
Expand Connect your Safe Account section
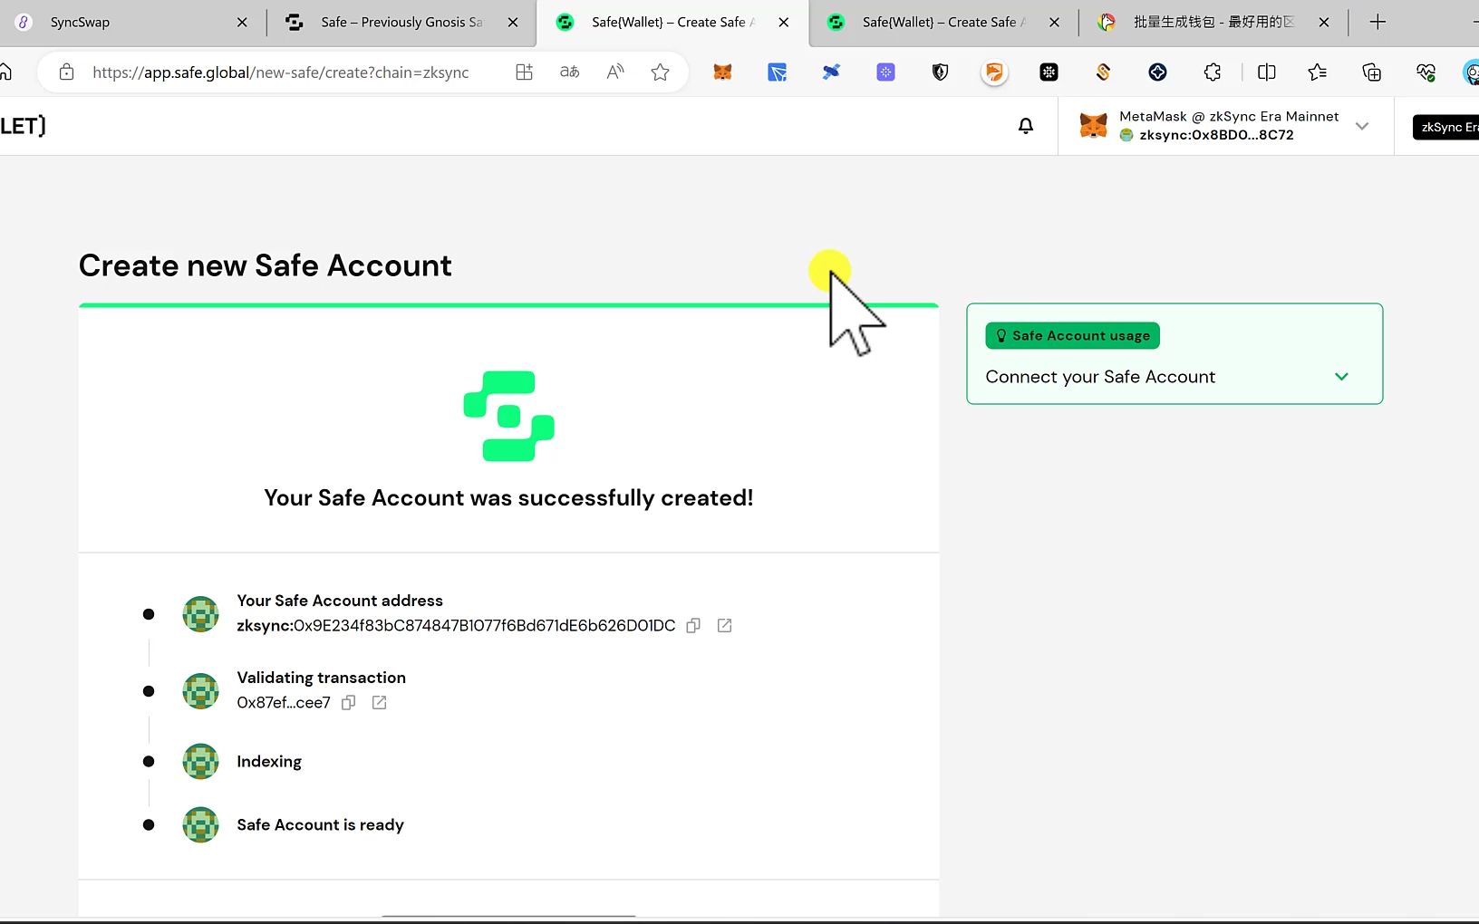(1341, 377)
